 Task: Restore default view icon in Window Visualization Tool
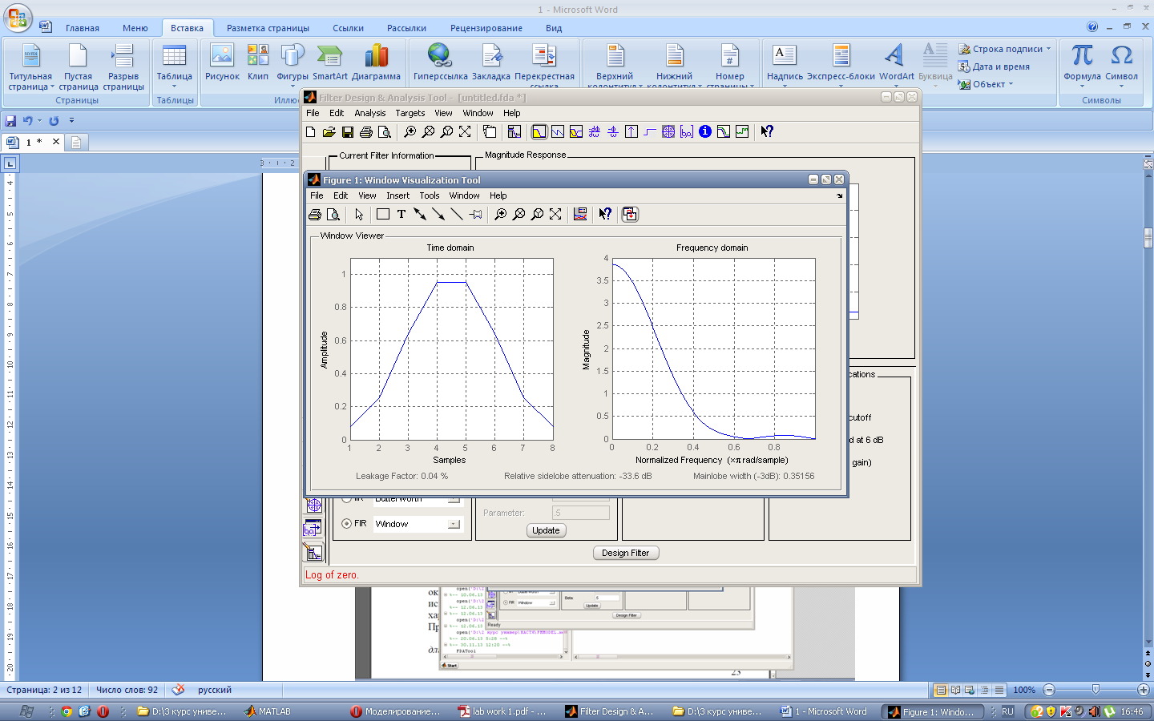[555, 215]
